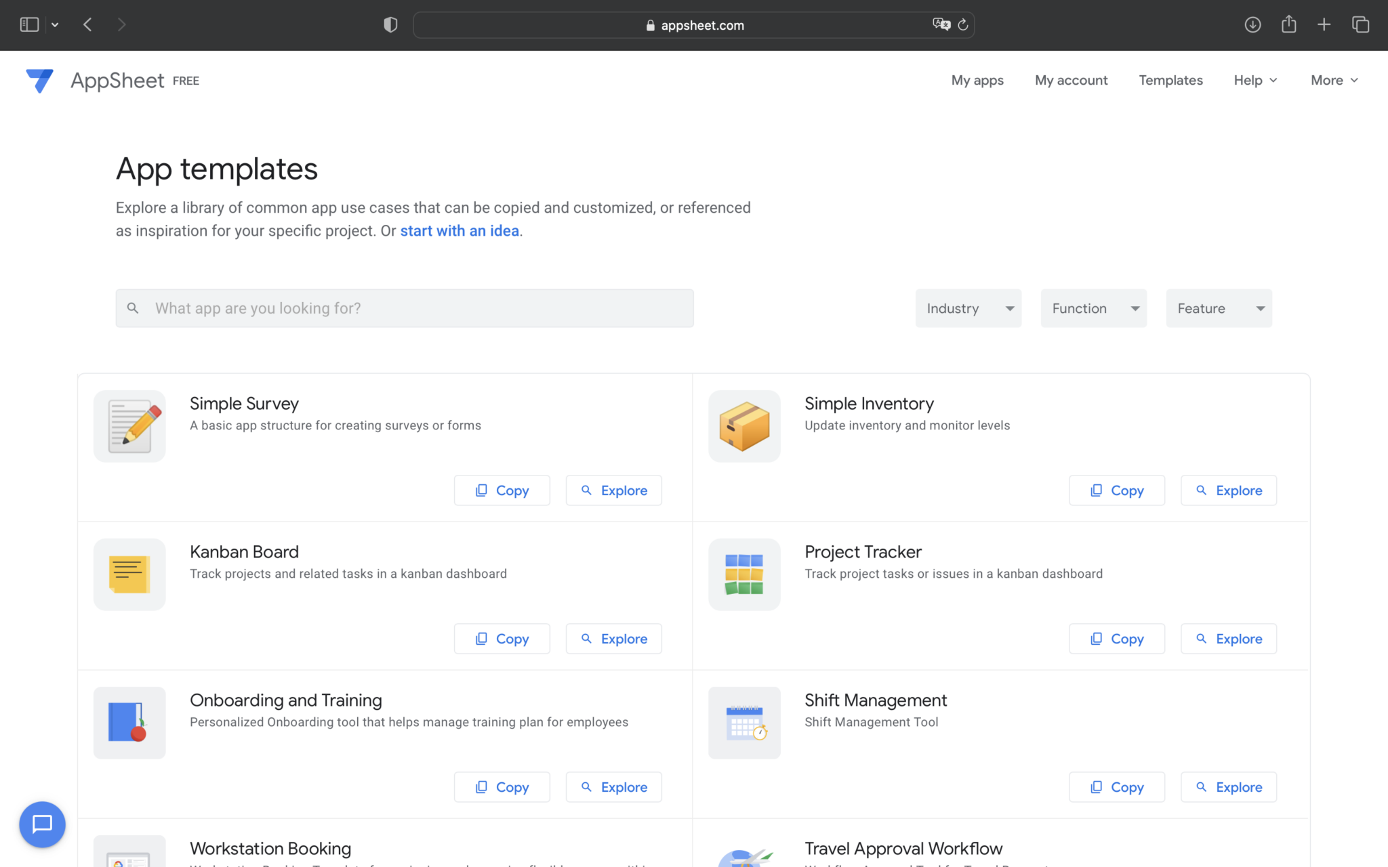This screenshot has height=867, width=1388.
Task: Click the AppSheet logo
Action: 40,81
